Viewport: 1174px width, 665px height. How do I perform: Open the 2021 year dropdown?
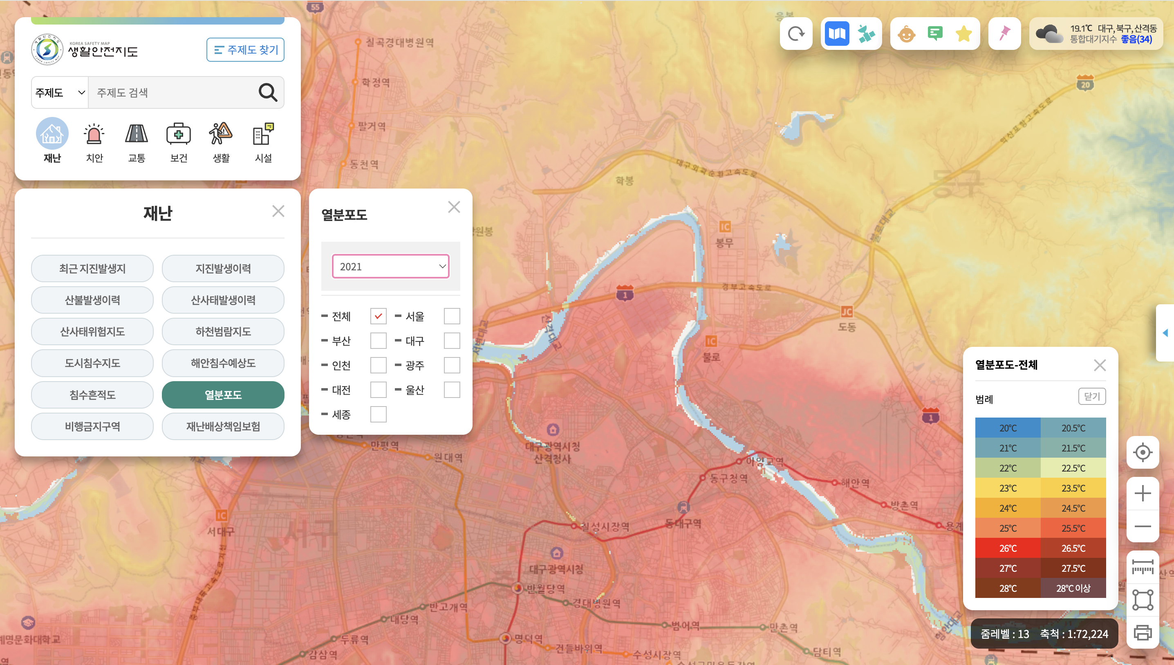(x=391, y=266)
